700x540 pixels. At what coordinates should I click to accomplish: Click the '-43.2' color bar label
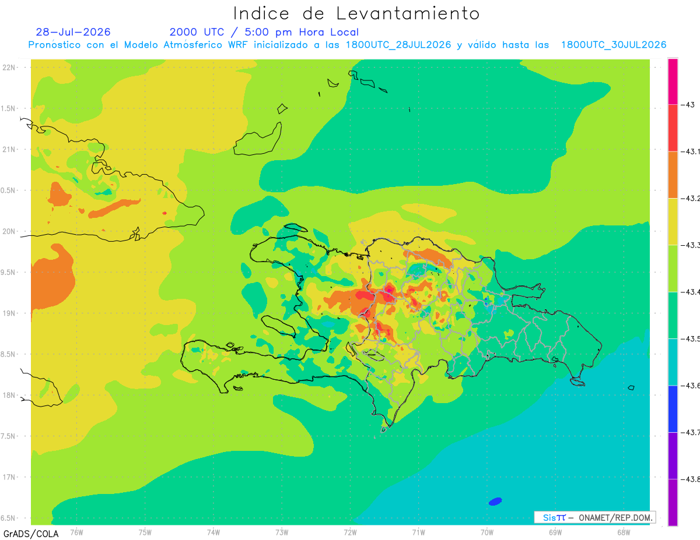(x=691, y=198)
